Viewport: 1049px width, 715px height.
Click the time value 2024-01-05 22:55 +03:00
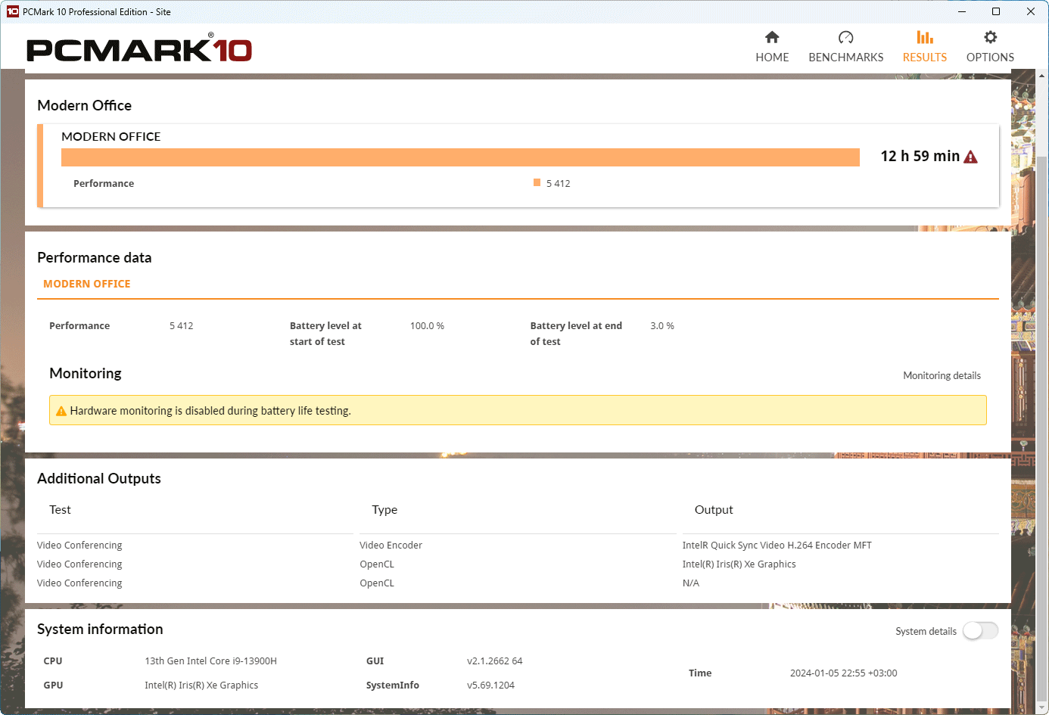[843, 673]
